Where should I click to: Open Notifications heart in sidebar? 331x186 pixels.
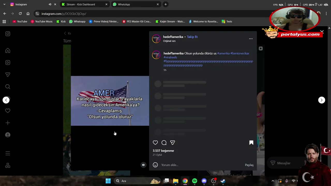(8, 111)
